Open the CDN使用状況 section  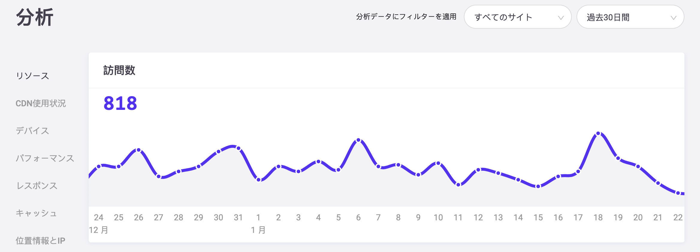42,104
